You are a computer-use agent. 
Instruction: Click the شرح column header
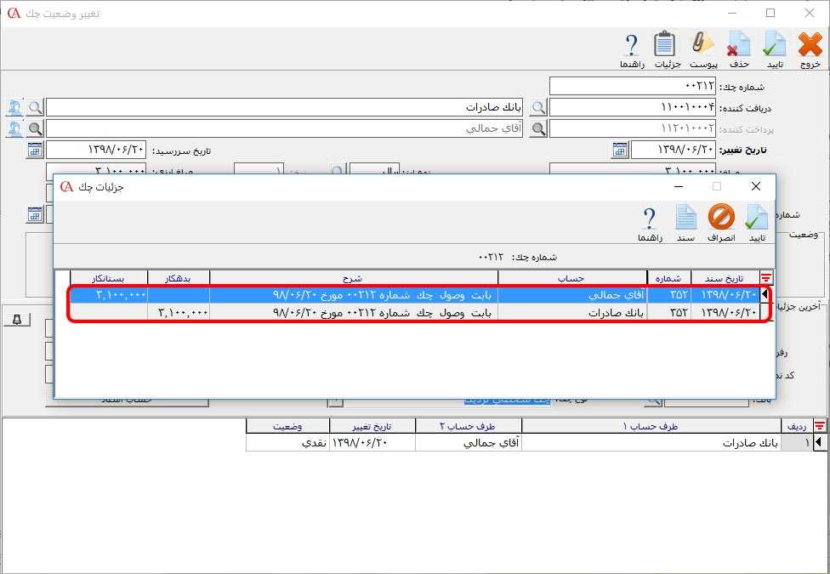pyautogui.click(x=353, y=277)
